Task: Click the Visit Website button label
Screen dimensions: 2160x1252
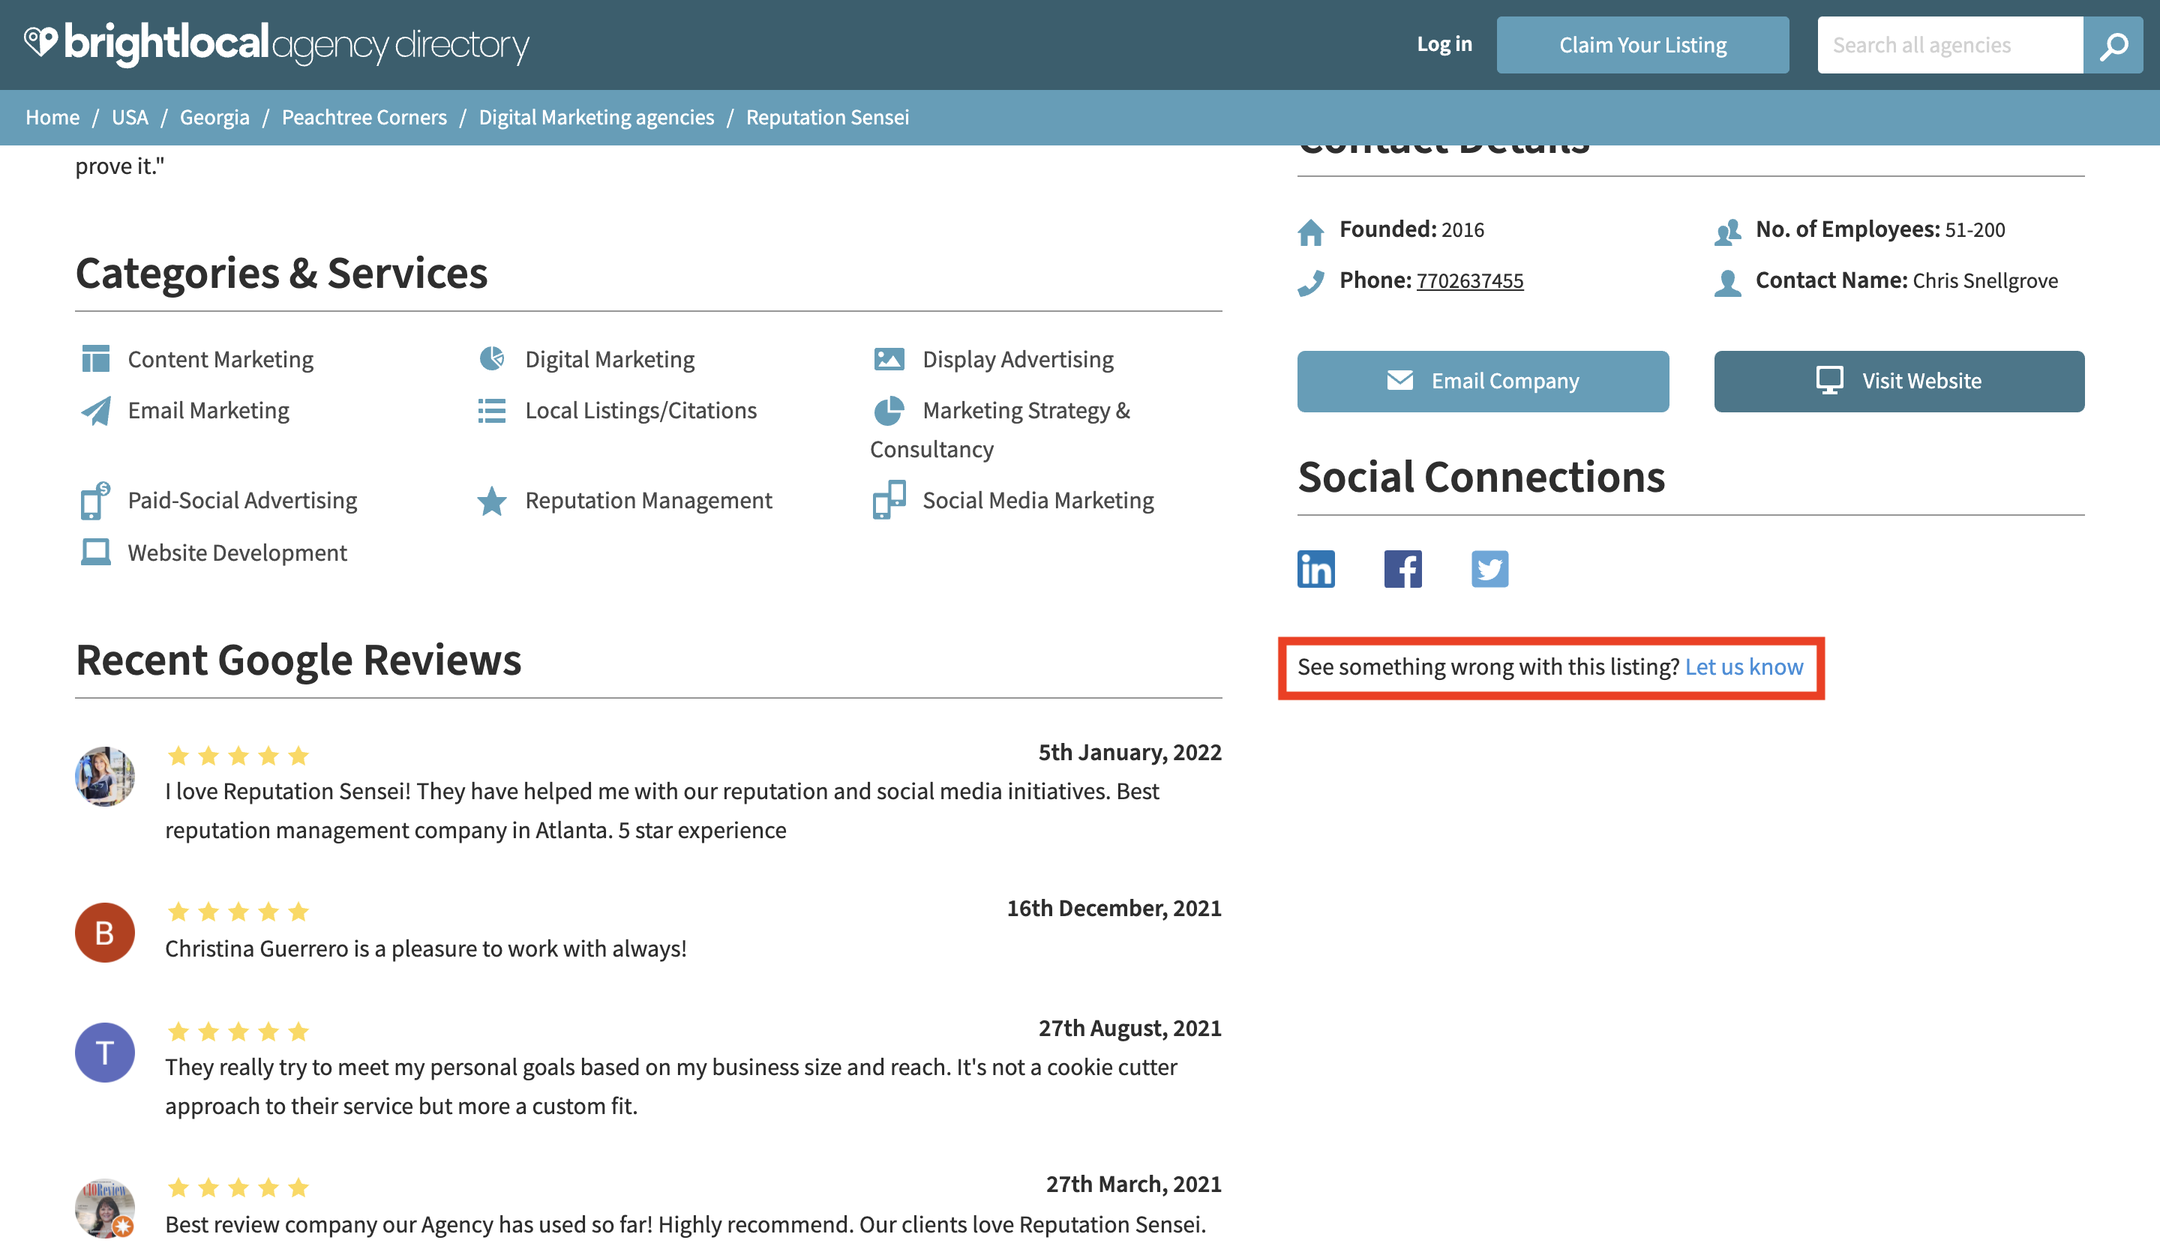Action: [x=1921, y=381]
